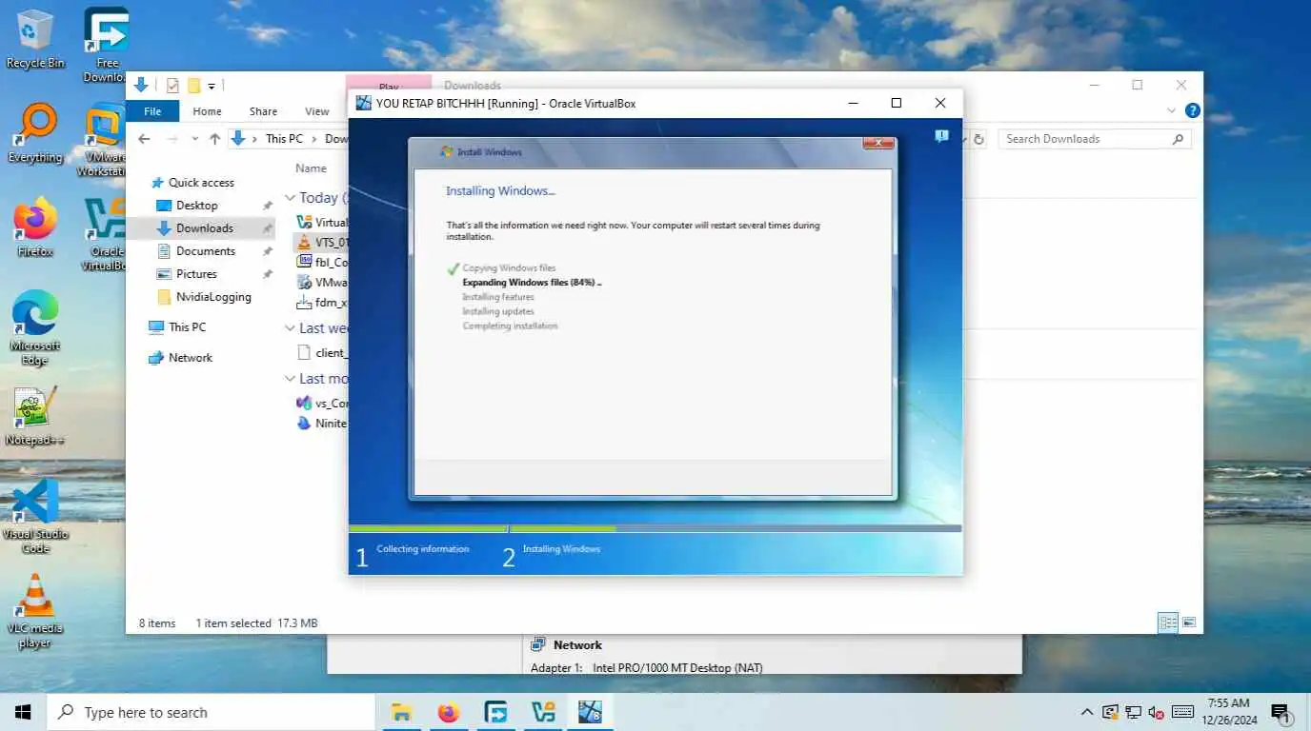Open the Firefox desktop shortcut
This screenshot has width=1311, height=731.
[35, 227]
